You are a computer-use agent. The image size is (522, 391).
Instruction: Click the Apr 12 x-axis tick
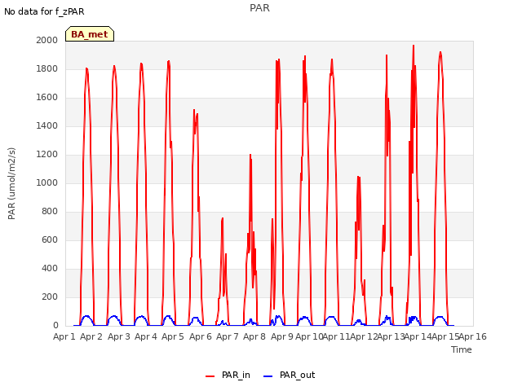pyautogui.click(x=364, y=336)
